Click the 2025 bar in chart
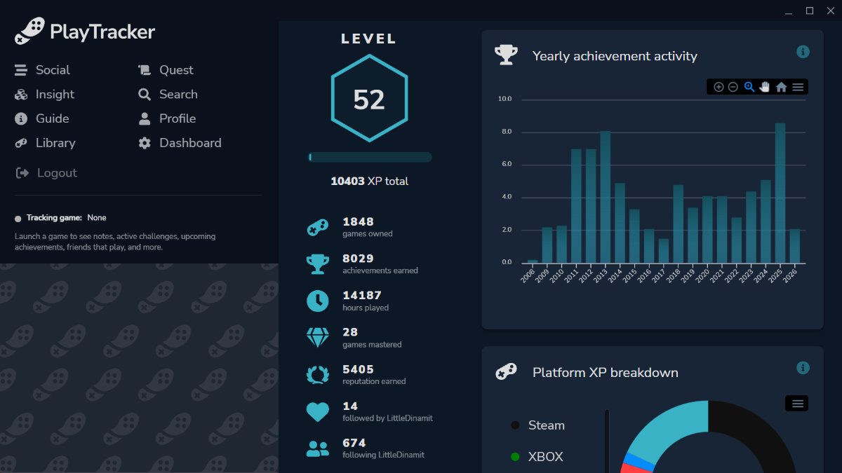The image size is (842, 473). coord(780,193)
